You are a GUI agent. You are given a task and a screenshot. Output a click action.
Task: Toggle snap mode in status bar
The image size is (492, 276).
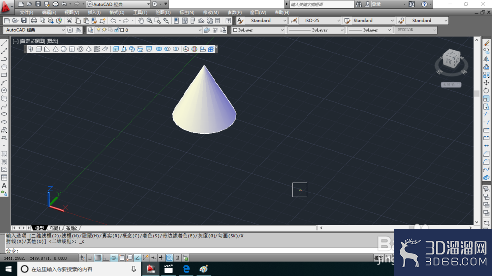[90, 258]
